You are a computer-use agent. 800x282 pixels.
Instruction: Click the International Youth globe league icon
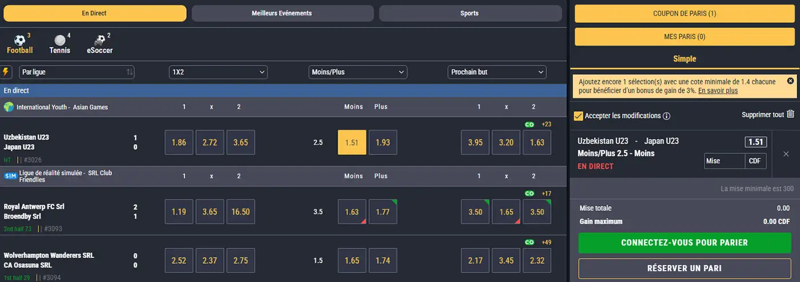(x=9, y=107)
